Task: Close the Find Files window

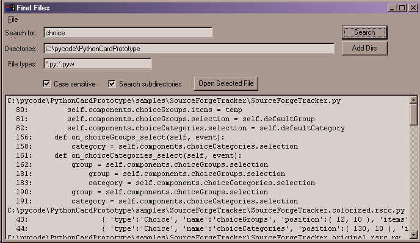Action: tap(413, 8)
